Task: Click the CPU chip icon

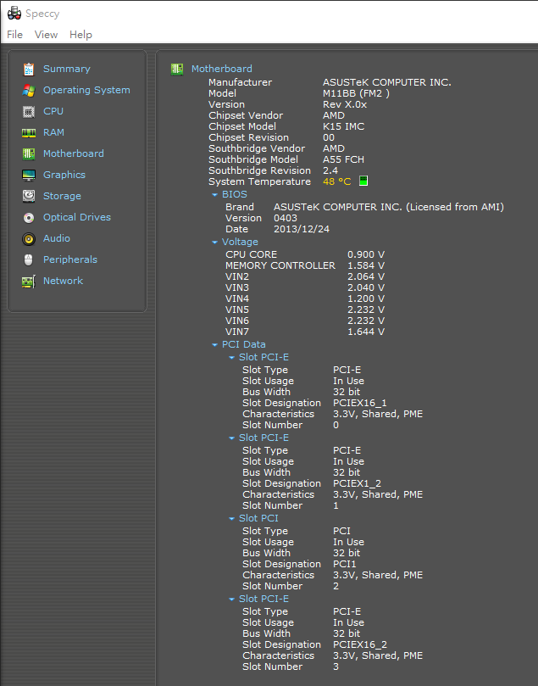Action: click(29, 112)
